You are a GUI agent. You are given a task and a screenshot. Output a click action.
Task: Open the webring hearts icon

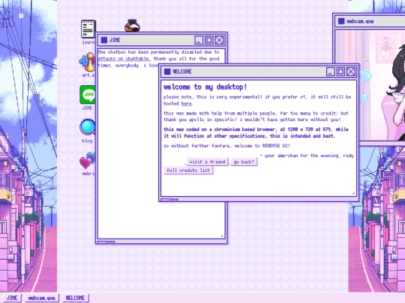point(88,160)
